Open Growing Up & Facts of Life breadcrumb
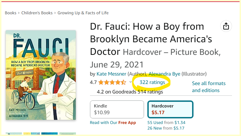 pos(83,13)
